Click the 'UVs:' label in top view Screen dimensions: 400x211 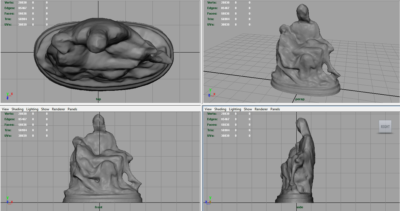point(8,24)
